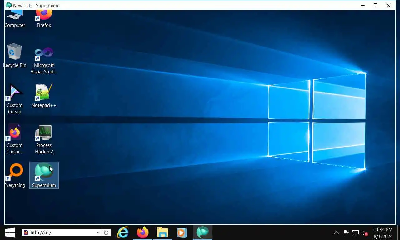This screenshot has width=400, height=240.
Task: Click the Show desktop strip in taskbar
Action: click(398, 232)
